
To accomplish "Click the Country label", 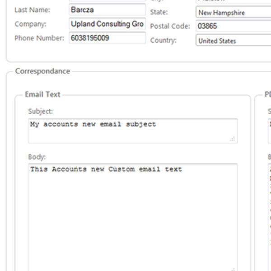I will [163, 41].
